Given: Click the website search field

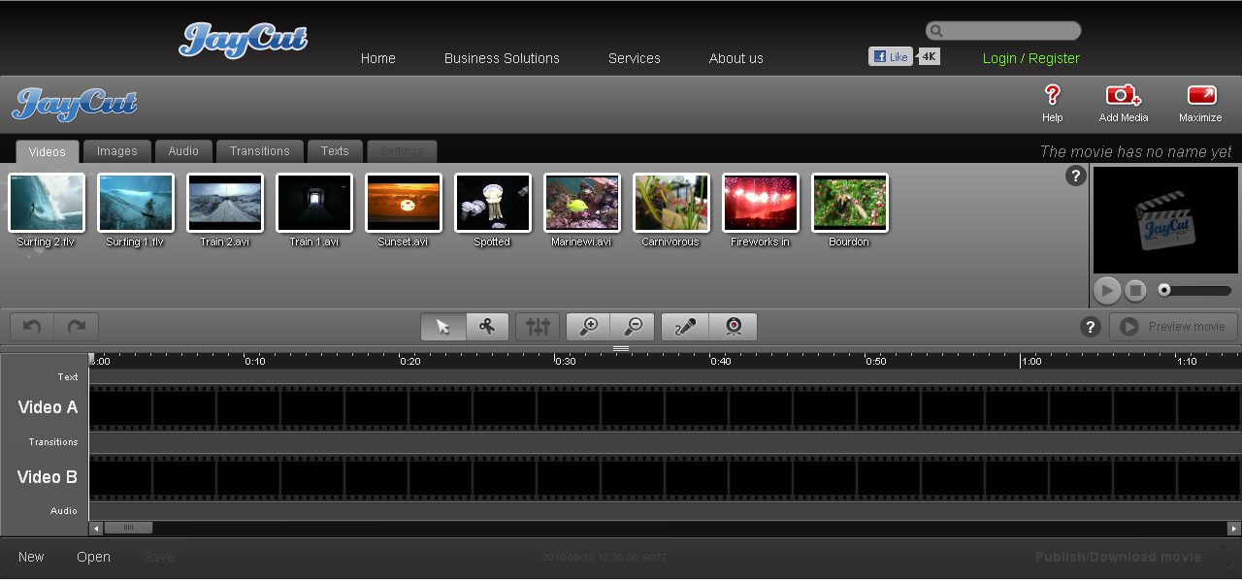Looking at the screenshot, I should pyautogui.click(x=1009, y=31).
